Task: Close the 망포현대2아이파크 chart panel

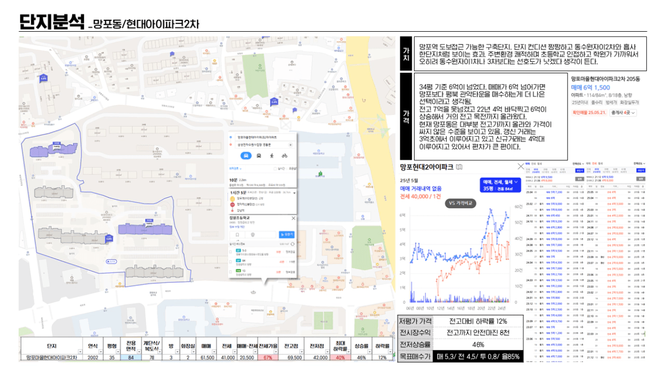Action: click(x=521, y=166)
